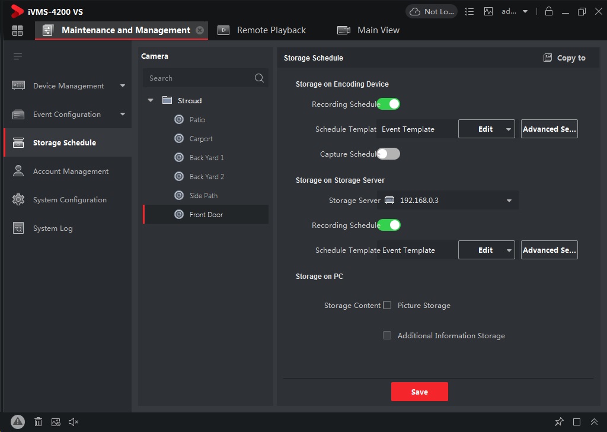607x432 pixels.
Task: Expand the Device Management menu arrow
Action: tap(123, 85)
